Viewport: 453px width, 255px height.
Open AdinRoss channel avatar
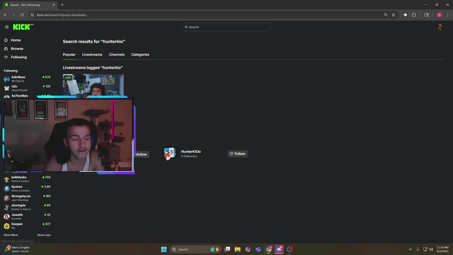coord(7,79)
